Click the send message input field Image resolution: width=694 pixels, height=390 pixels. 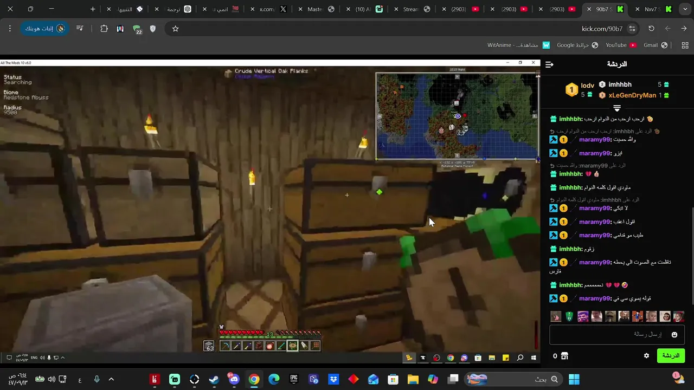(616, 335)
